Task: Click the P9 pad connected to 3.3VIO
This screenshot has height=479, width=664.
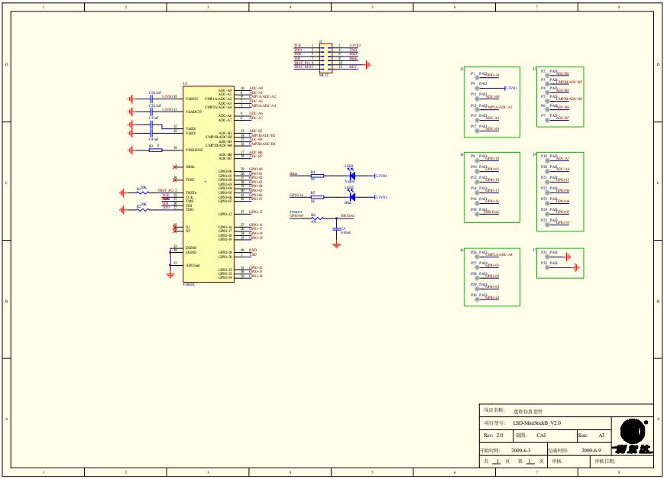Action: tap(478, 88)
